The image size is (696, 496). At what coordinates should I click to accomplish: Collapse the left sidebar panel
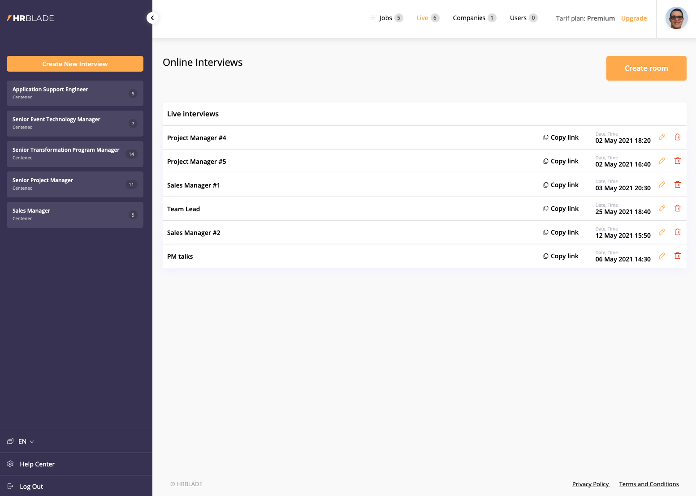(x=152, y=18)
